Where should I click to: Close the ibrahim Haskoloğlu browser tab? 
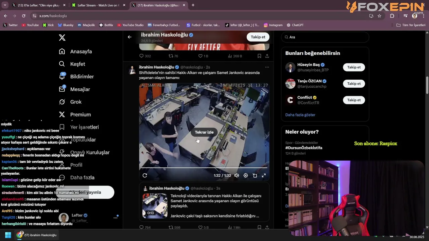click(x=184, y=5)
